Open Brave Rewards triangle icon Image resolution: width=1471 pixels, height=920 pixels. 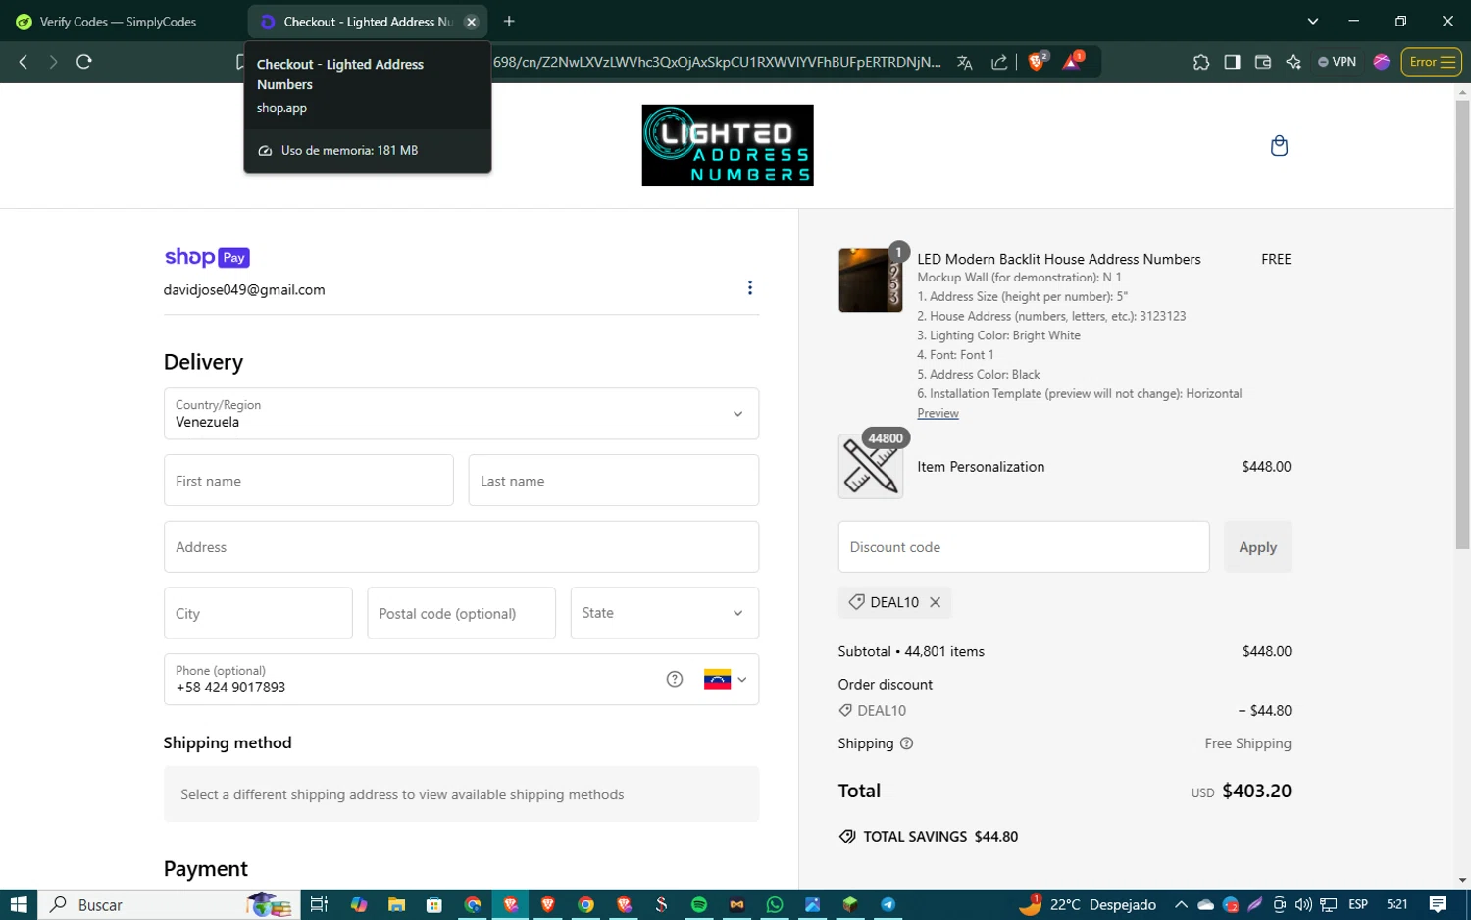1073,61
